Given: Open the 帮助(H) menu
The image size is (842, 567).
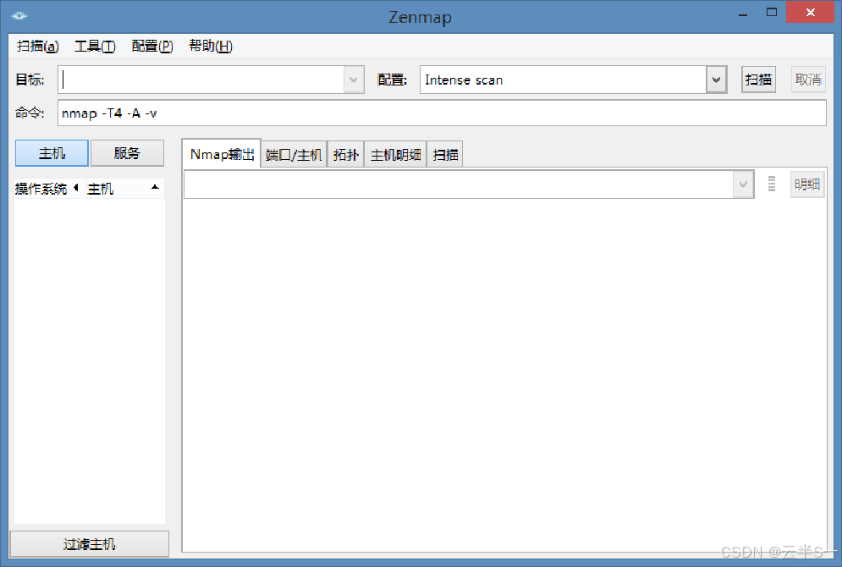Looking at the screenshot, I should tap(211, 47).
